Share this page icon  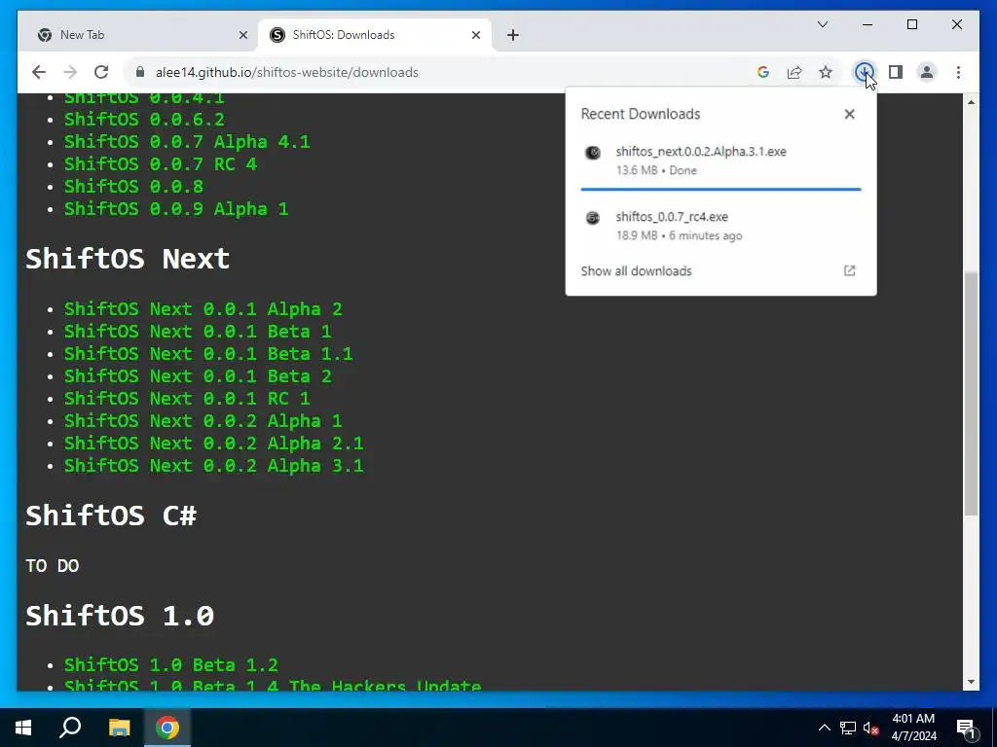[x=794, y=72]
